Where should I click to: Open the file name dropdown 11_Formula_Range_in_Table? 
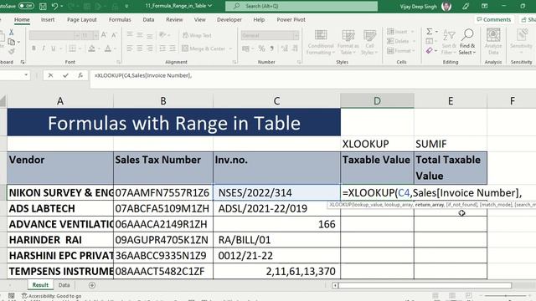(178, 6)
